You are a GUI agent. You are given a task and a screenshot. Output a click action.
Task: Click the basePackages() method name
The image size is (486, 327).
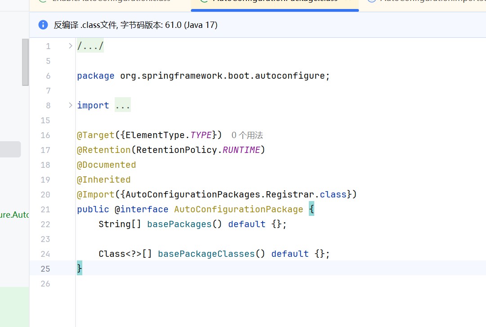tap(179, 224)
